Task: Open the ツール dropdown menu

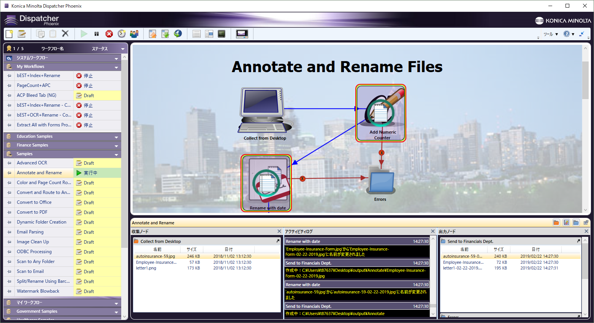Action: point(551,34)
